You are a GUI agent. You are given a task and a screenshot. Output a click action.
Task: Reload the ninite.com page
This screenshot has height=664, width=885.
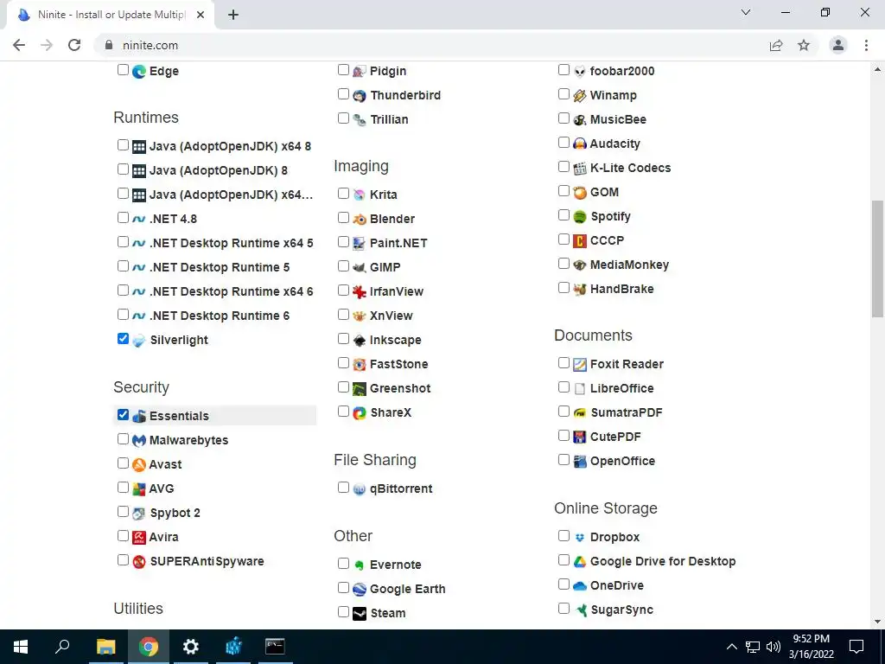tap(74, 45)
